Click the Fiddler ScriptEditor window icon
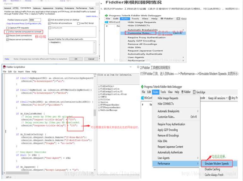Screen dimensions: 243x181 tap(4, 67)
